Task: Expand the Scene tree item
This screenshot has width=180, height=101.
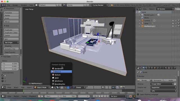Action: (x=137, y=12)
